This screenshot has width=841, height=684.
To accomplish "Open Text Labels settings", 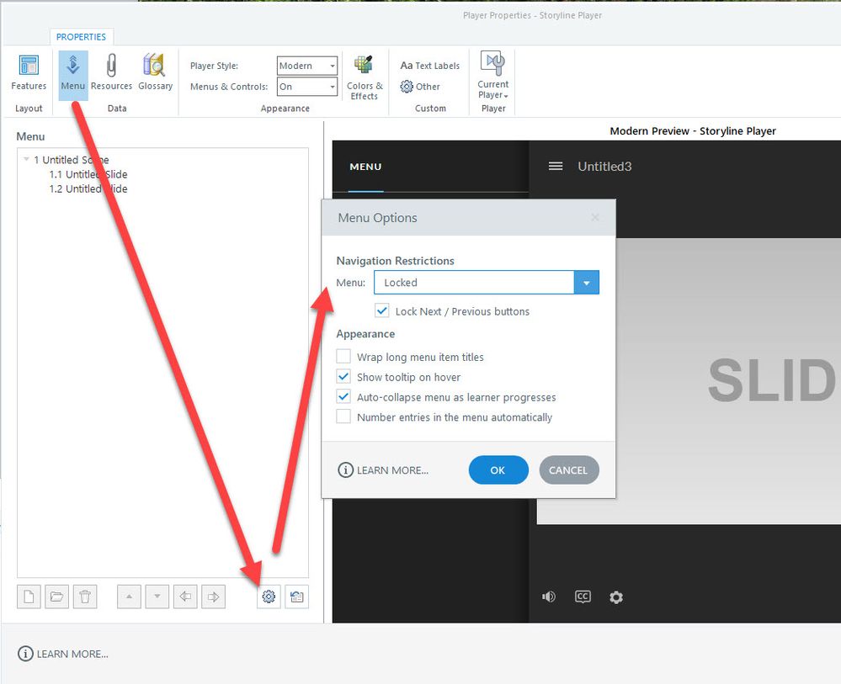I will click(x=429, y=66).
